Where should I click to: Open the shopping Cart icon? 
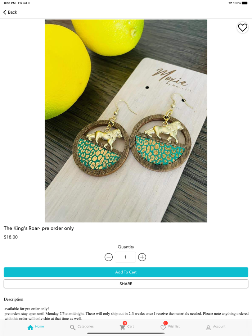tap(122, 327)
